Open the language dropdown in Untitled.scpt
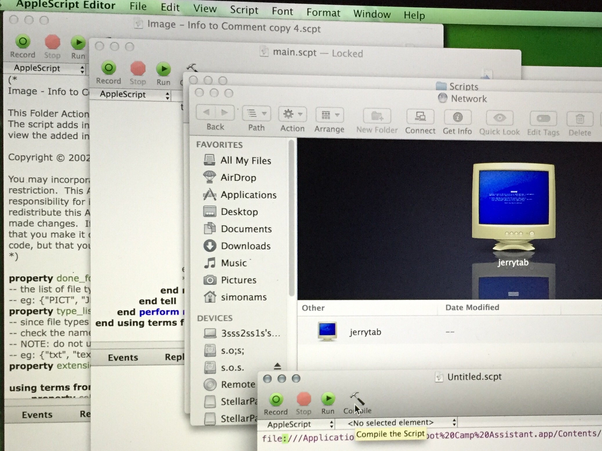The height and width of the screenshot is (451, 602). (297, 424)
